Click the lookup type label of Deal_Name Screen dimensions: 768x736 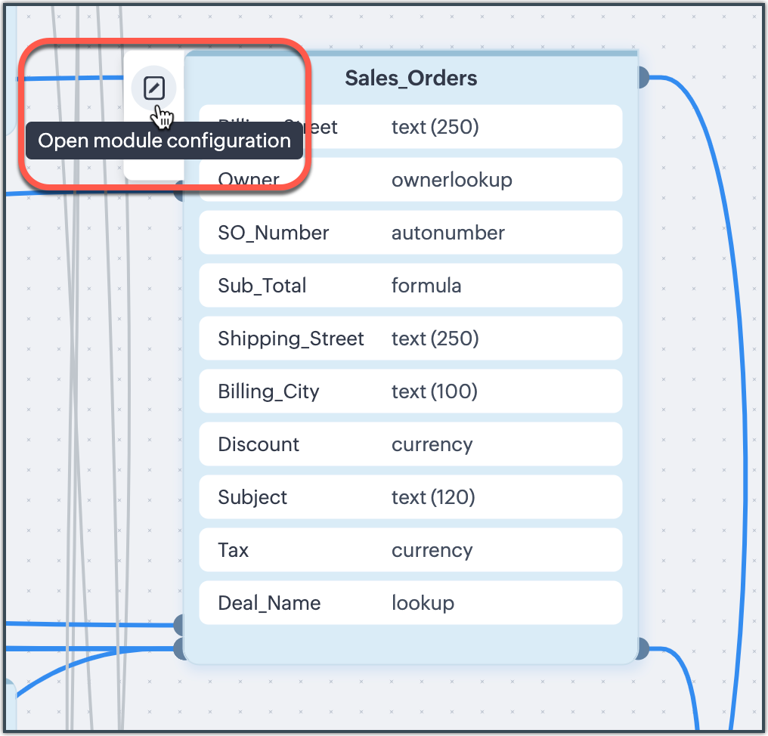(423, 603)
